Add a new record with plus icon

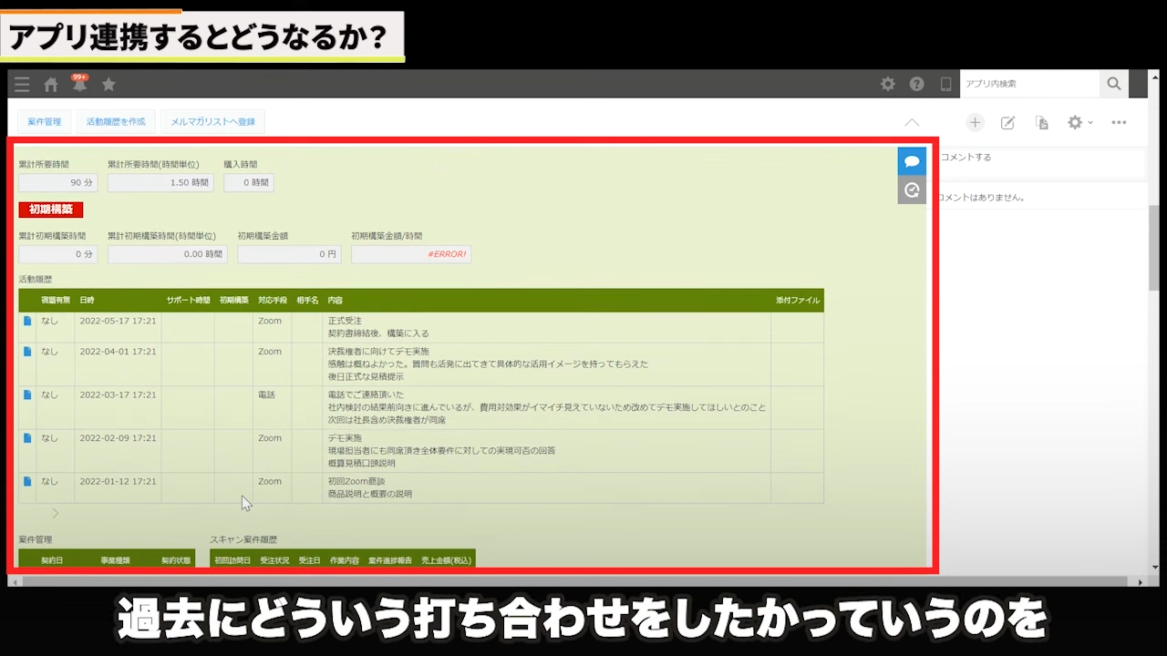click(x=975, y=122)
